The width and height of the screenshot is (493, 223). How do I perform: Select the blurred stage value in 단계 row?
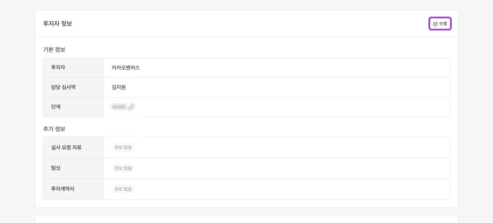[x=119, y=107]
